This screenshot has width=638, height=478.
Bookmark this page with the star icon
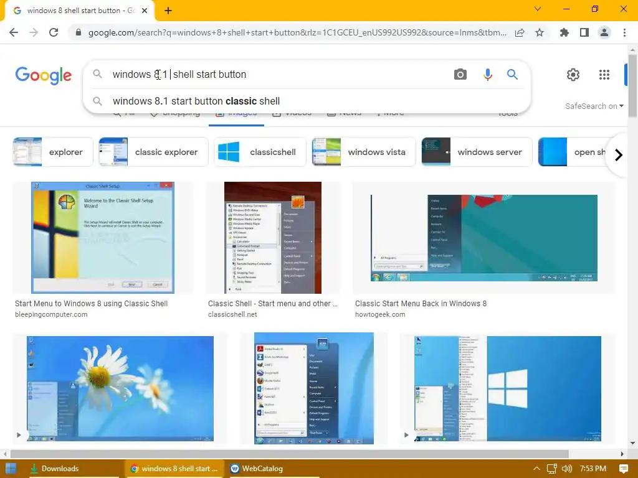pos(540,32)
